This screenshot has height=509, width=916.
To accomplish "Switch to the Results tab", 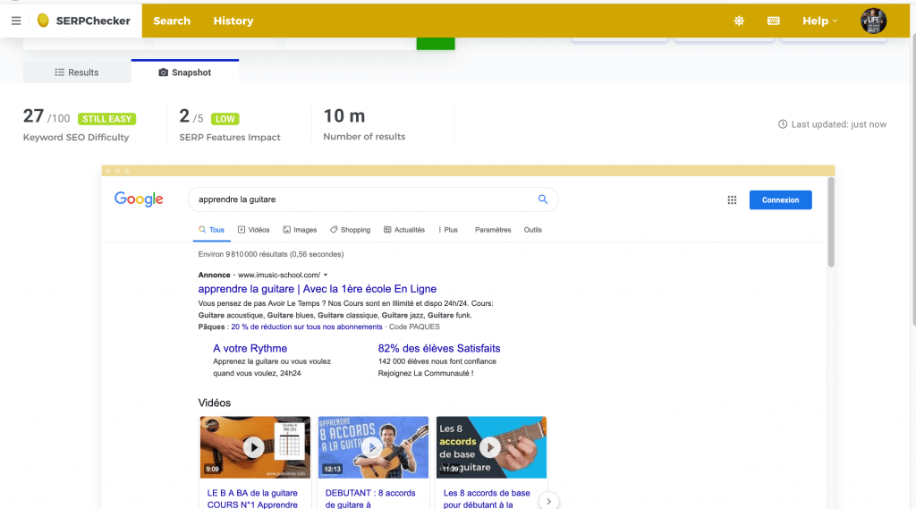I will click(x=77, y=72).
